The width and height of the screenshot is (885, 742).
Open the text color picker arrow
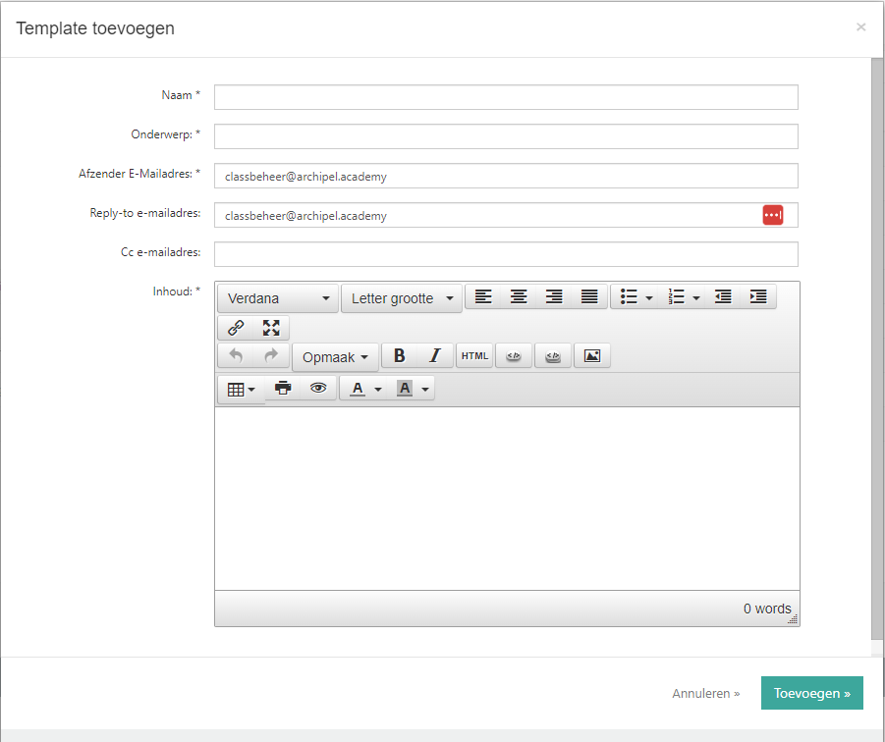tap(378, 390)
